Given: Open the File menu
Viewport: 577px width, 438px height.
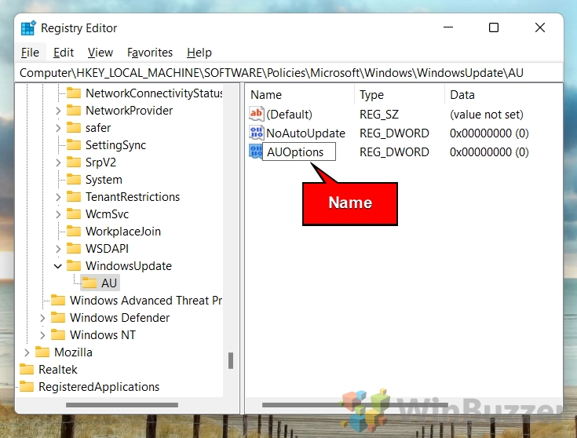Looking at the screenshot, I should (x=30, y=53).
